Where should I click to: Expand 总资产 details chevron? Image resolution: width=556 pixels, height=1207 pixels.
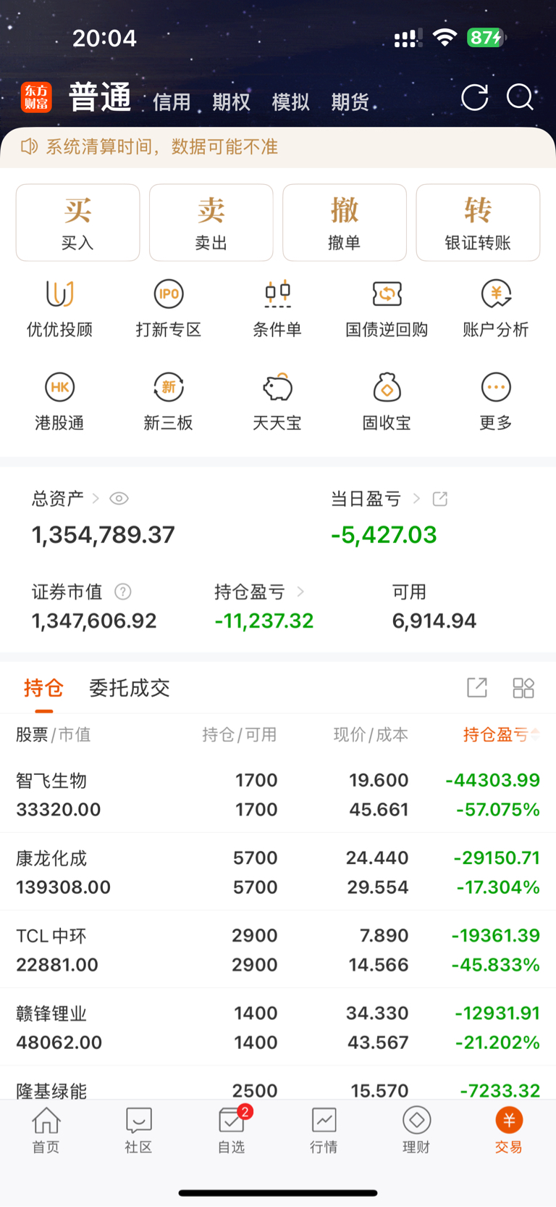coord(95,499)
